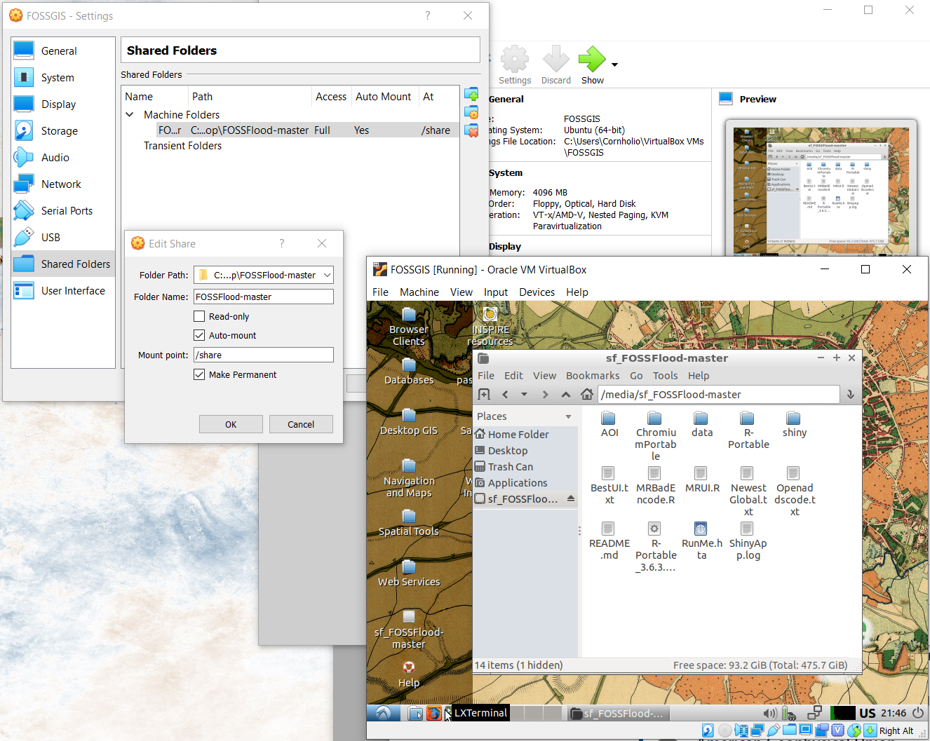Collapse the Machine Folders tree node
Screen dimensions: 930x741
(130, 114)
